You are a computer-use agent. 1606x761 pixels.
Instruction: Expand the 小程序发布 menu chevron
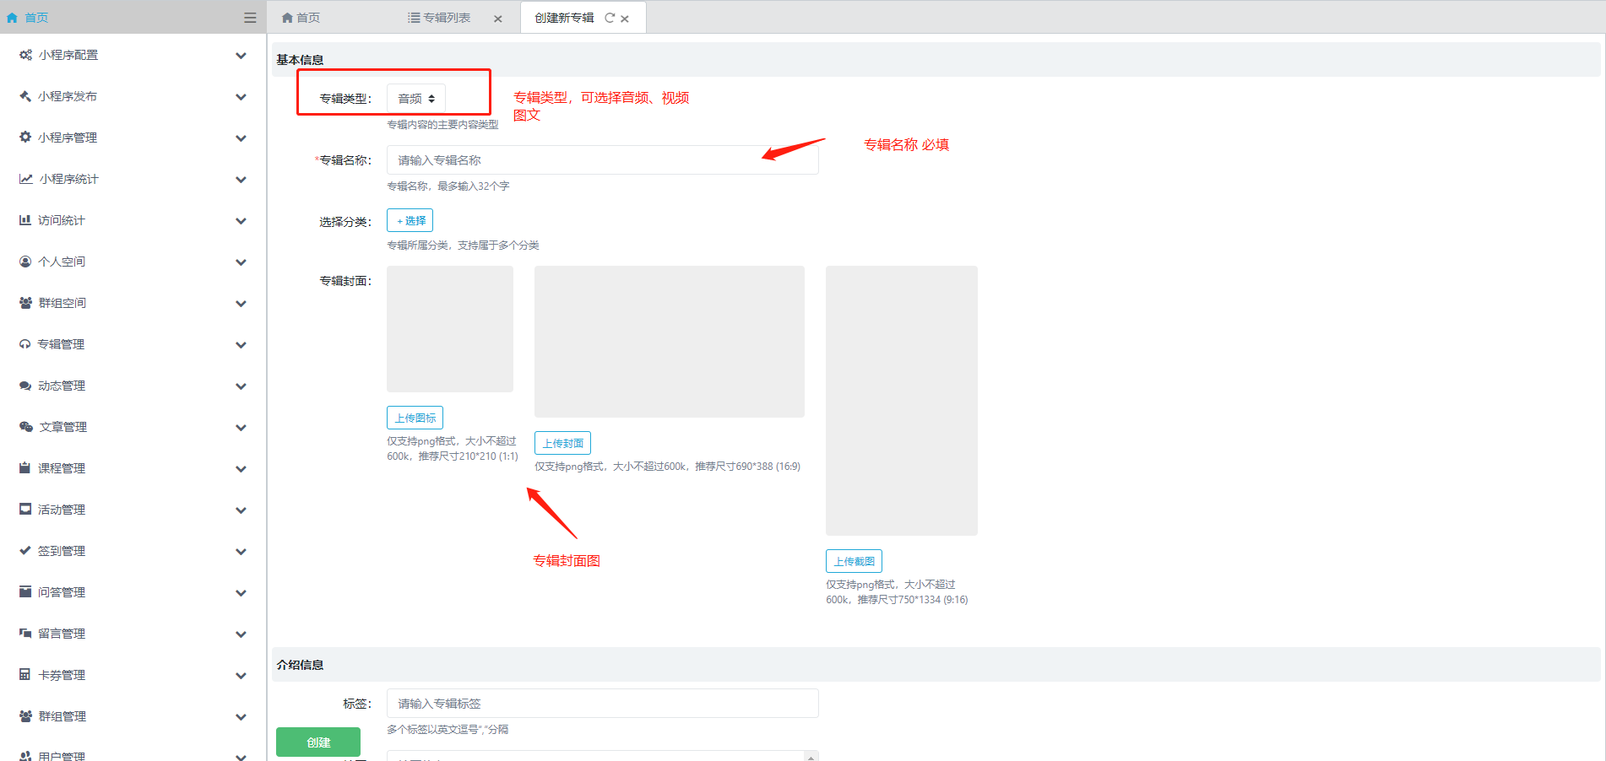241,97
